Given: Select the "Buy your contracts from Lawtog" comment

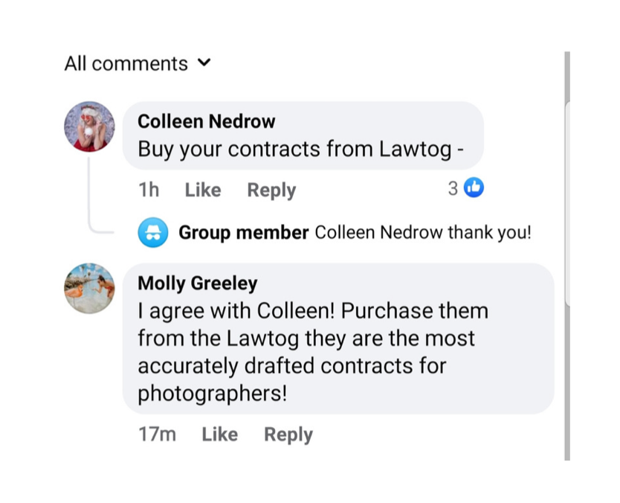Looking at the screenshot, I should click(x=301, y=150).
